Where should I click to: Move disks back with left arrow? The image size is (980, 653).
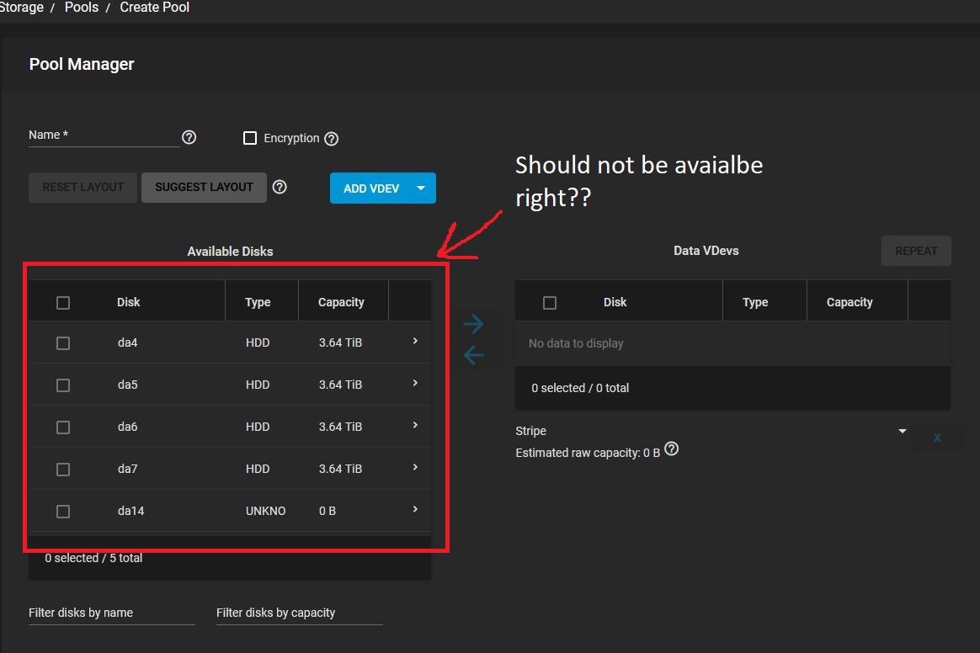(473, 356)
